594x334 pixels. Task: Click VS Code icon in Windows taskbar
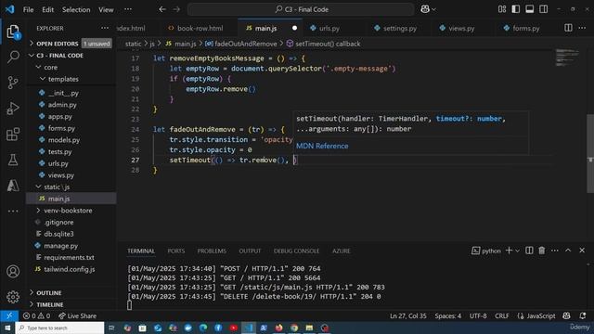click(249, 328)
